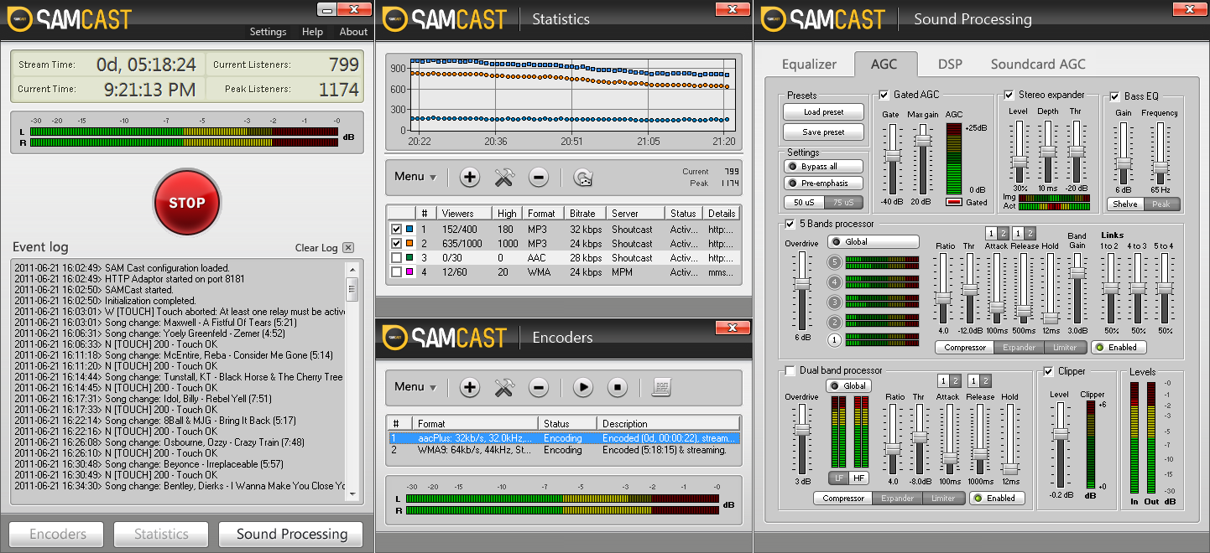The width and height of the screenshot is (1210, 553).
Task: Enable the Clipper checkbox
Action: (x=1048, y=371)
